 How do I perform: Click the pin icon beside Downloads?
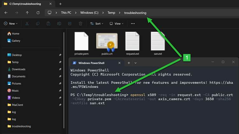click(x=60, y=69)
